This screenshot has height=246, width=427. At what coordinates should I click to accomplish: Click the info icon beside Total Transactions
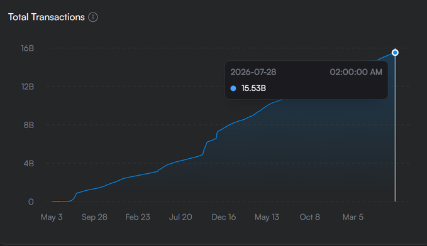(x=93, y=17)
